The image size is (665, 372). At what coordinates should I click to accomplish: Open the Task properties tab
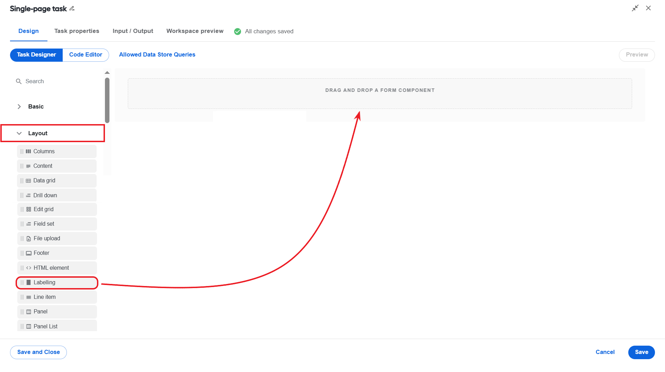(x=77, y=31)
